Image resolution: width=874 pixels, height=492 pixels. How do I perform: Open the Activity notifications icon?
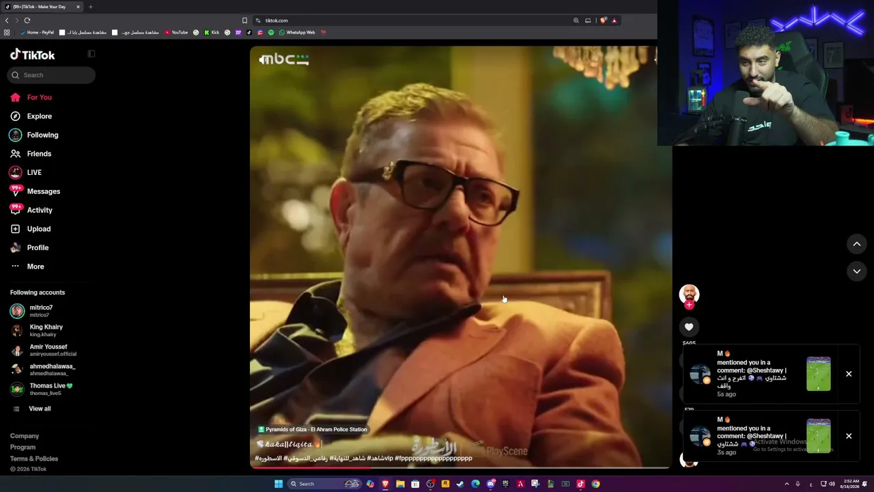pos(15,210)
